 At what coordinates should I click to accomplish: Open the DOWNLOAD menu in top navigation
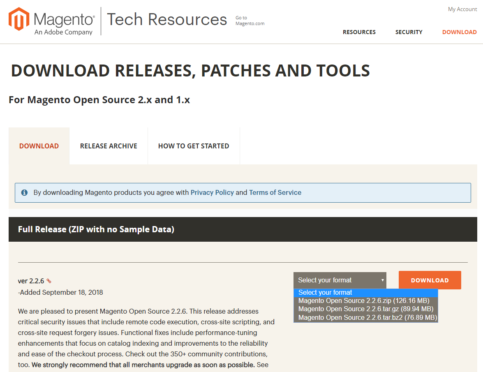tap(459, 32)
